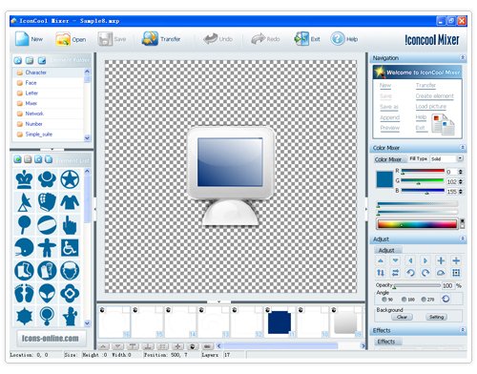The height and width of the screenshot is (374, 477).
Task: Click the Opacity percentage input field
Action: (x=447, y=285)
